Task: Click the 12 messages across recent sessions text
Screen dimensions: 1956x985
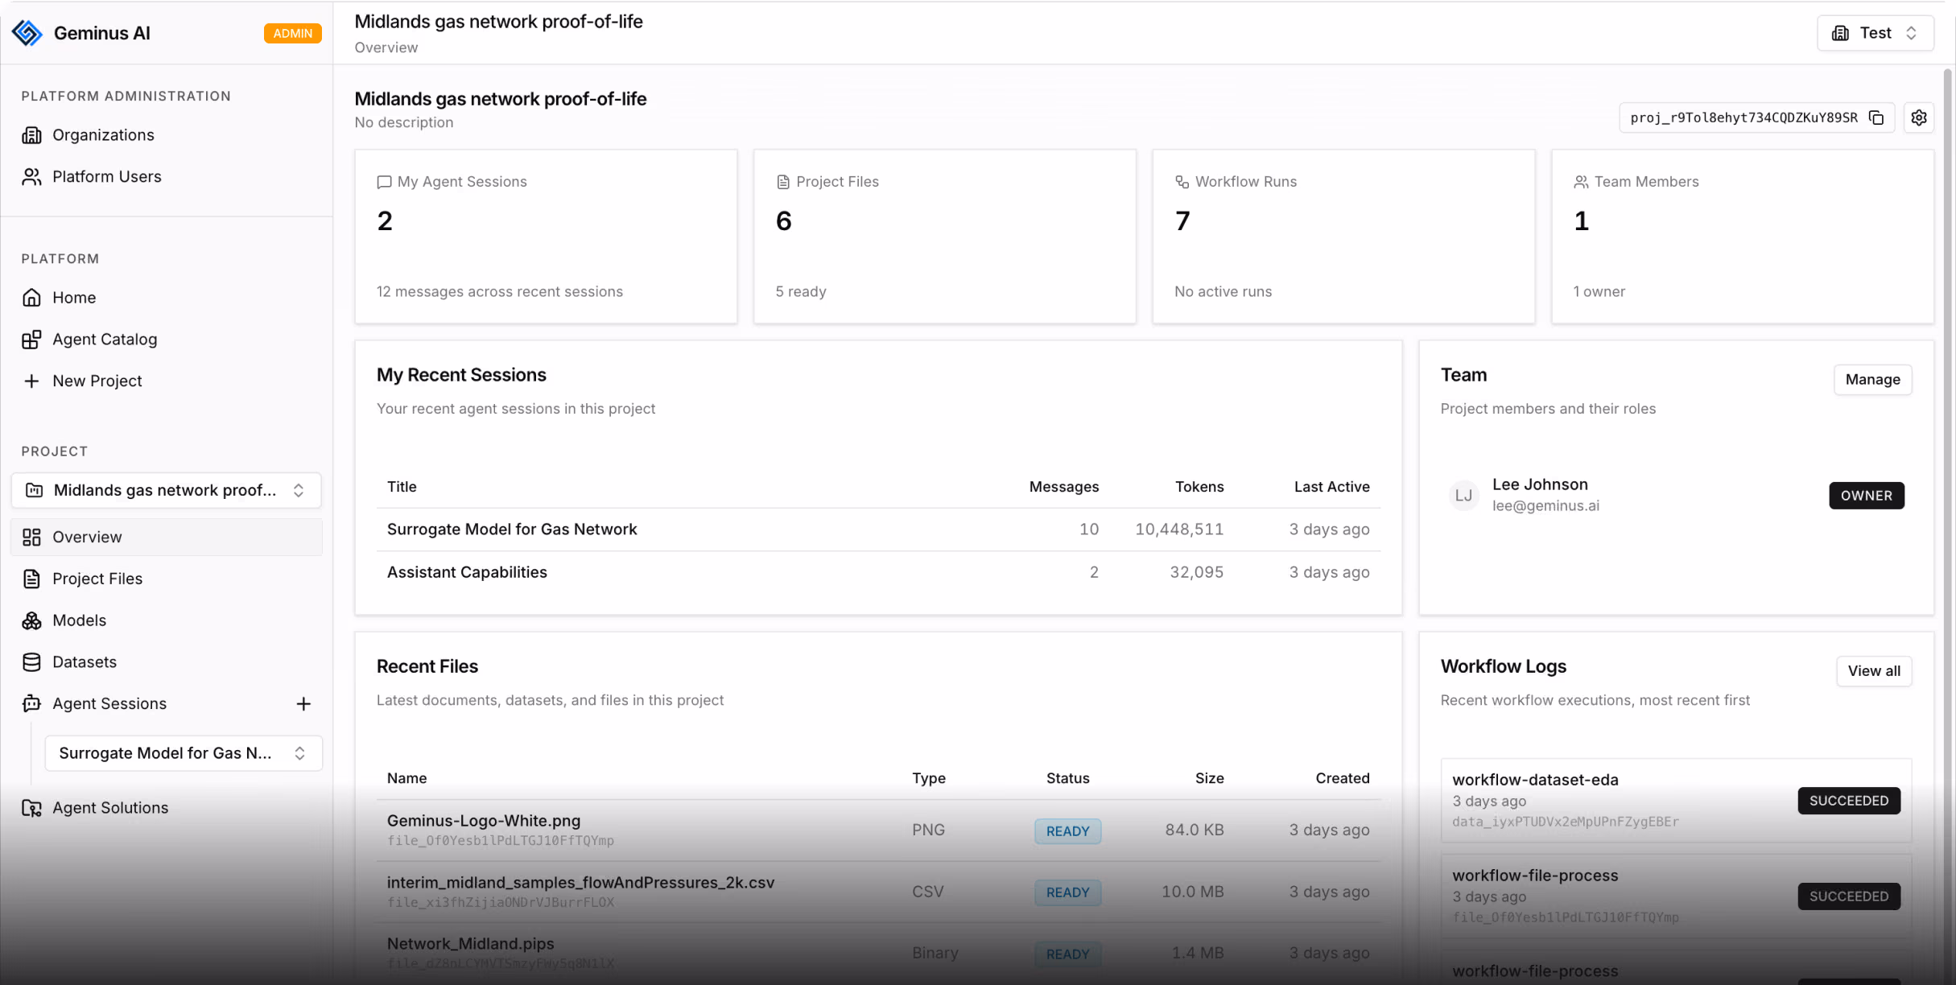Action: pos(499,292)
